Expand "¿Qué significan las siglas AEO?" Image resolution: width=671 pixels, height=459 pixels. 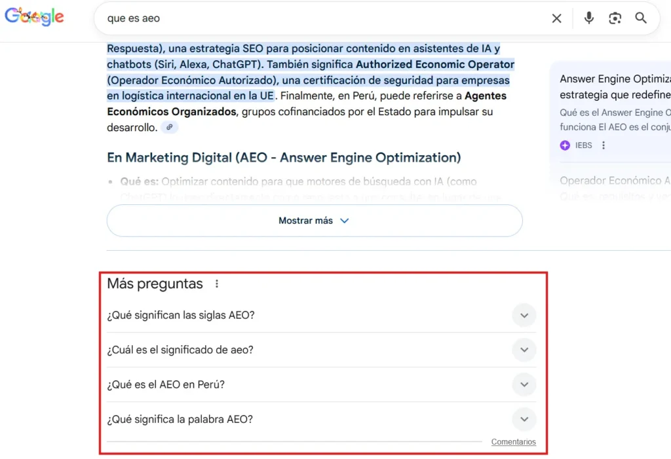click(x=321, y=315)
